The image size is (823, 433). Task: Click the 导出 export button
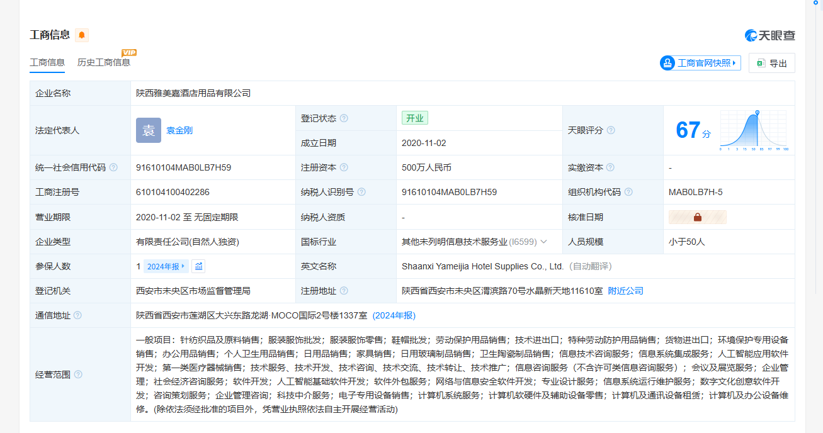click(x=772, y=63)
